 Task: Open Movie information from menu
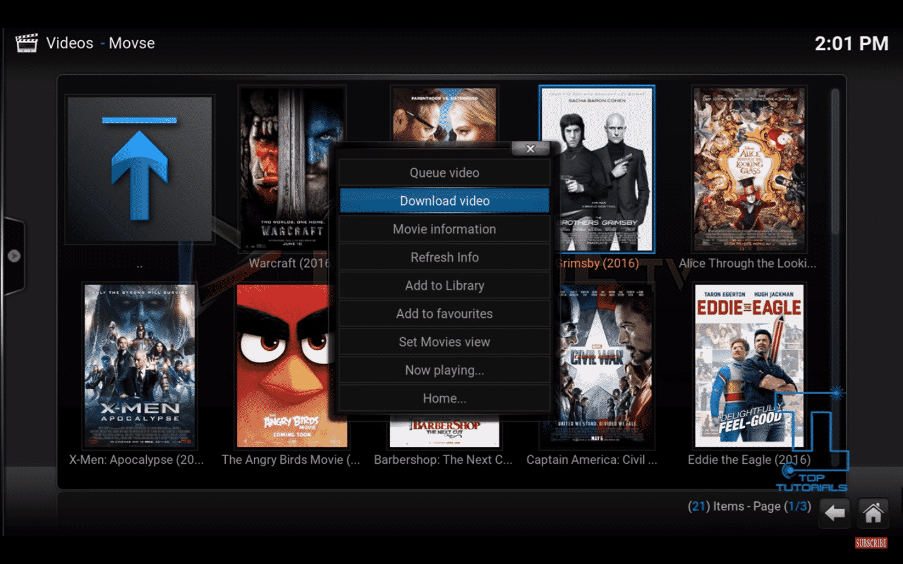coord(445,229)
